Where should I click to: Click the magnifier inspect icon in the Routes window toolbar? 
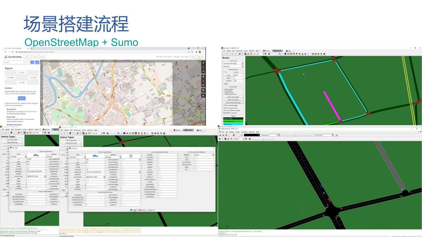point(280,54)
